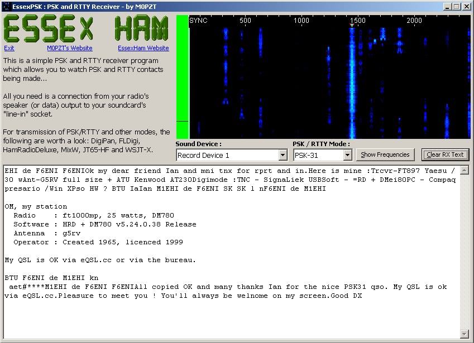Open M0PZT's Website link
Screen dimensions: 474x343
[70, 48]
